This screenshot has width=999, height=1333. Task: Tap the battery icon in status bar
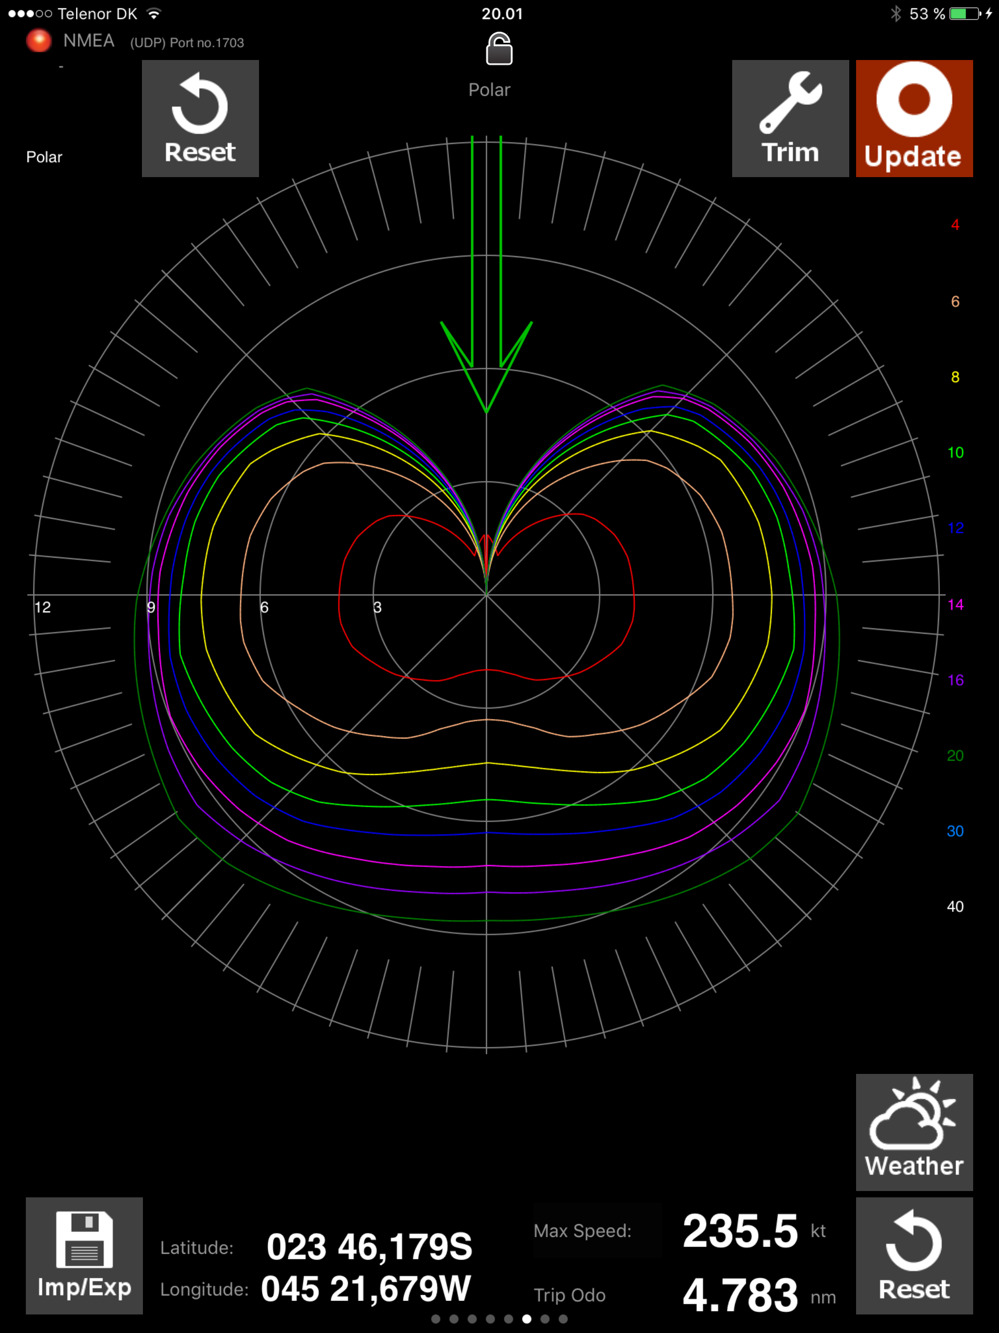[x=966, y=13]
